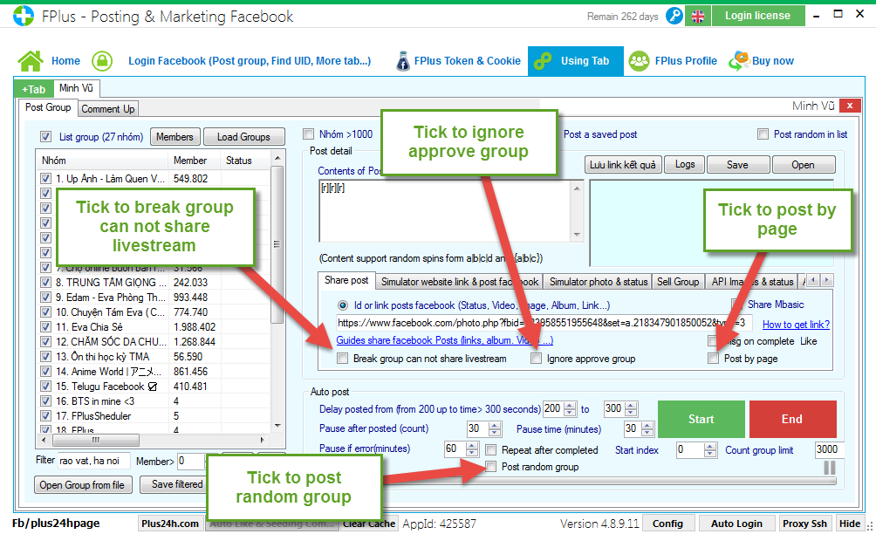Click the Load Groups button

click(x=243, y=137)
